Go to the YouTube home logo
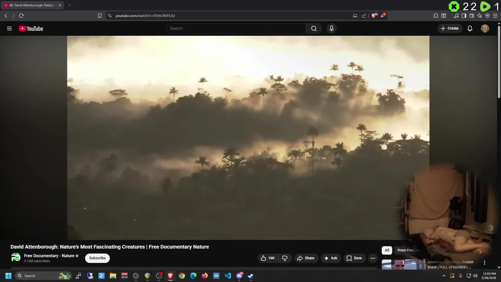501x282 pixels. click(x=31, y=29)
